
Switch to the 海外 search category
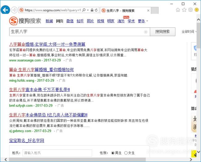[121, 21]
